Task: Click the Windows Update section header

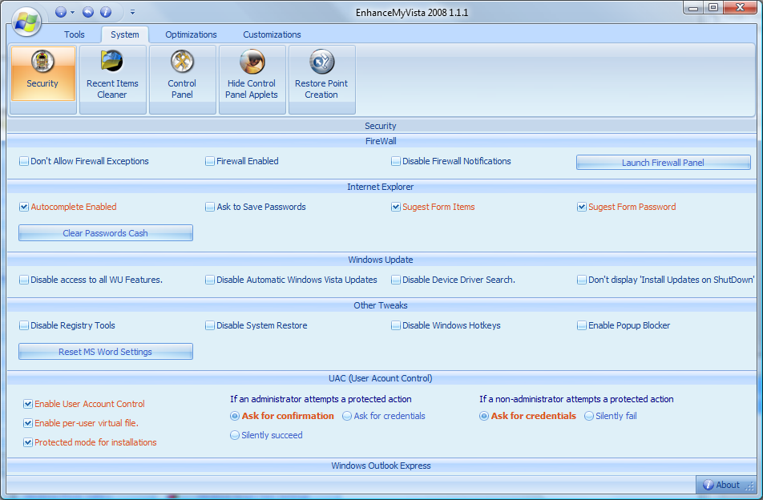Action: 381,260
